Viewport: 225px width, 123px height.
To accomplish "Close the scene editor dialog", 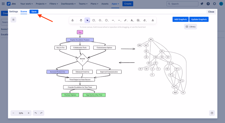I will coord(211,12).
